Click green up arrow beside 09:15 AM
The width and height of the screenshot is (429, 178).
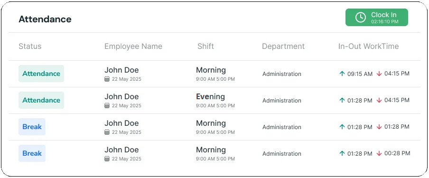[342, 74]
